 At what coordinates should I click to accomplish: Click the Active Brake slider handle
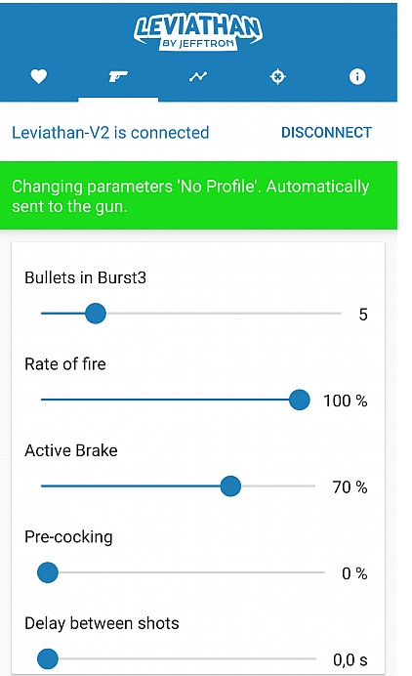[230, 486]
